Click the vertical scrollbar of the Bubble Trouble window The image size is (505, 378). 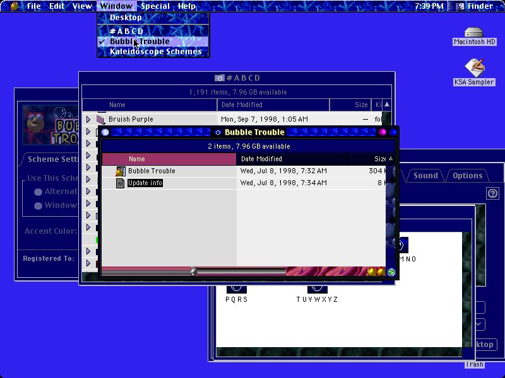coord(391,215)
